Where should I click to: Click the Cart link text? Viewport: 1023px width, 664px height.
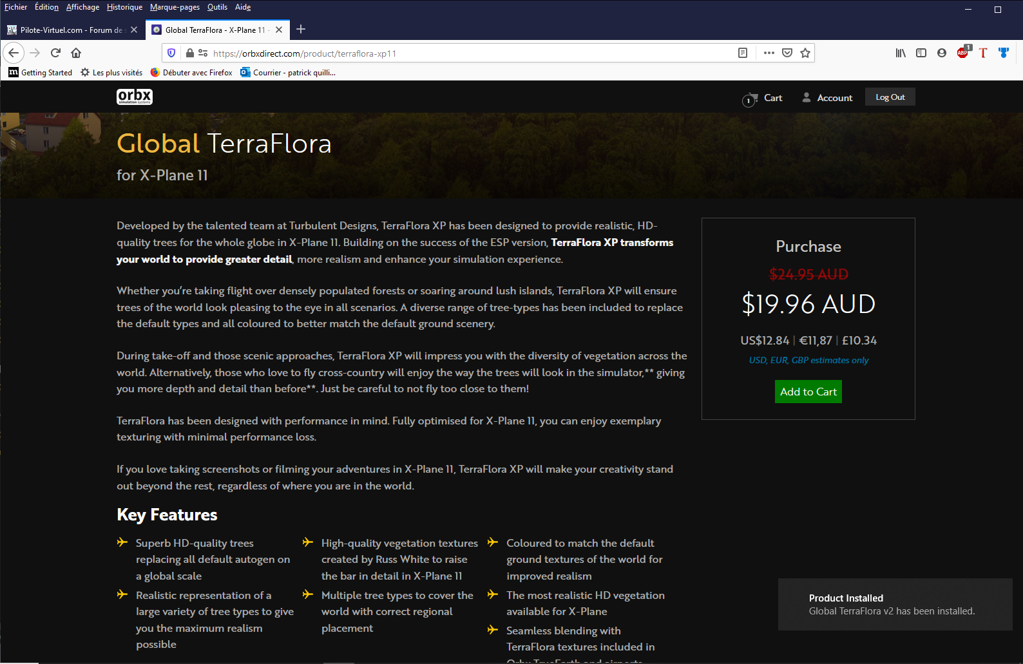pyautogui.click(x=773, y=98)
